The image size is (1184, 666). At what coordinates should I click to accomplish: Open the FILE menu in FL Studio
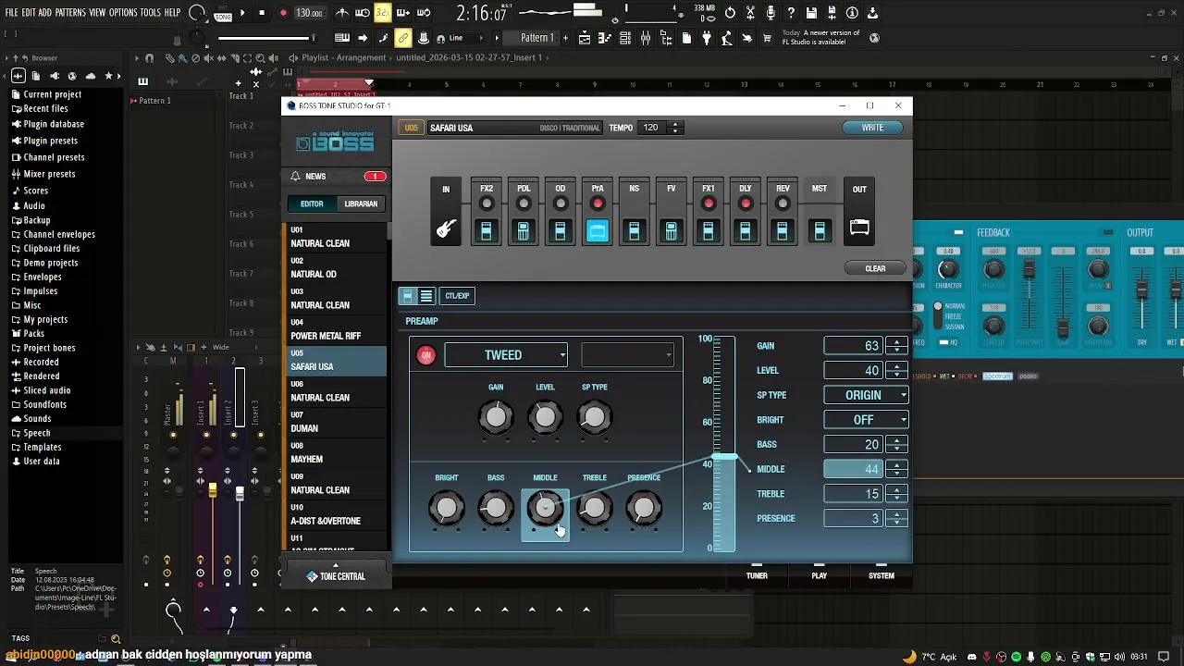point(12,13)
